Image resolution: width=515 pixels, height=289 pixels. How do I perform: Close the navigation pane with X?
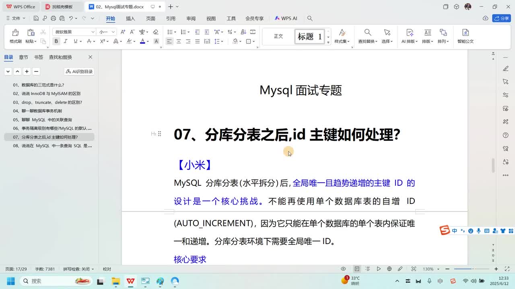click(x=90, y=57)
